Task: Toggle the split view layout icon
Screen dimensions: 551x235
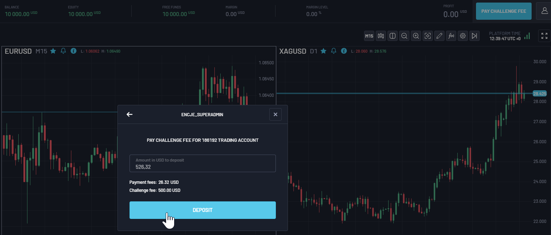Action: [393, 36]
